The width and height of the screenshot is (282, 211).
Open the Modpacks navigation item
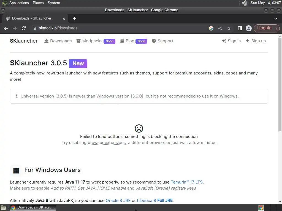[90, 41]
